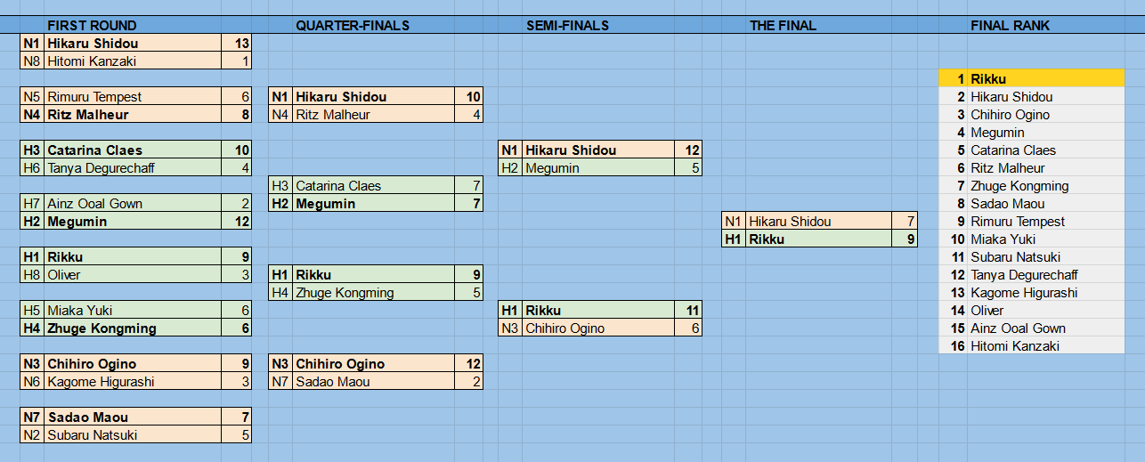
Task: Select Sadao Maou in the quarter-finals
Action: click(x=373, y=381)
